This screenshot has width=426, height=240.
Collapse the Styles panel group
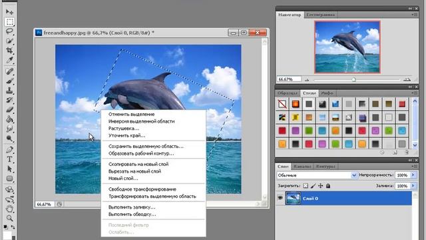(410, 87)
